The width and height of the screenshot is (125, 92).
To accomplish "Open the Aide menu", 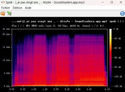I will 28,8.
